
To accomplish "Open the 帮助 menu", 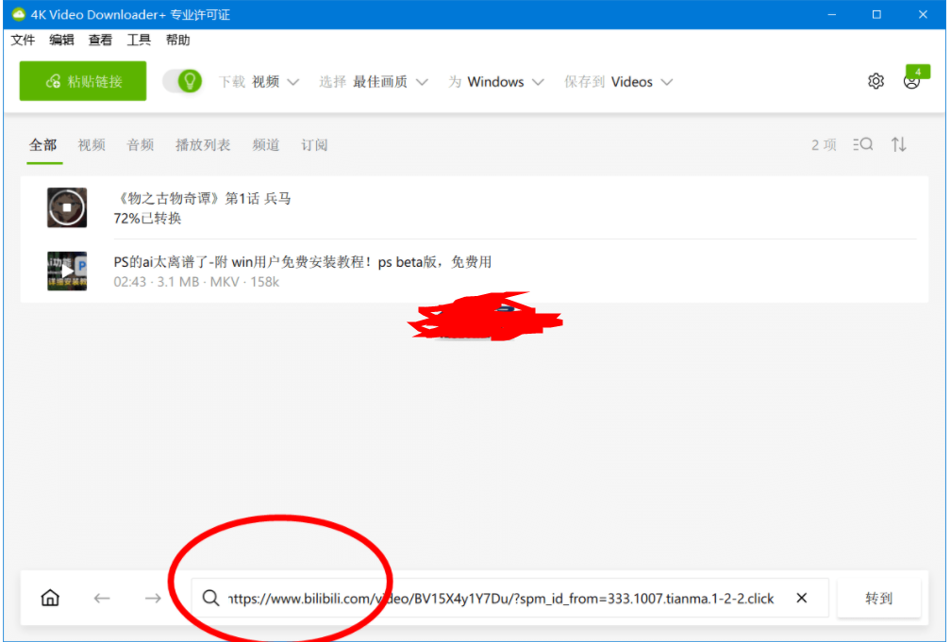I will point(177,40).
